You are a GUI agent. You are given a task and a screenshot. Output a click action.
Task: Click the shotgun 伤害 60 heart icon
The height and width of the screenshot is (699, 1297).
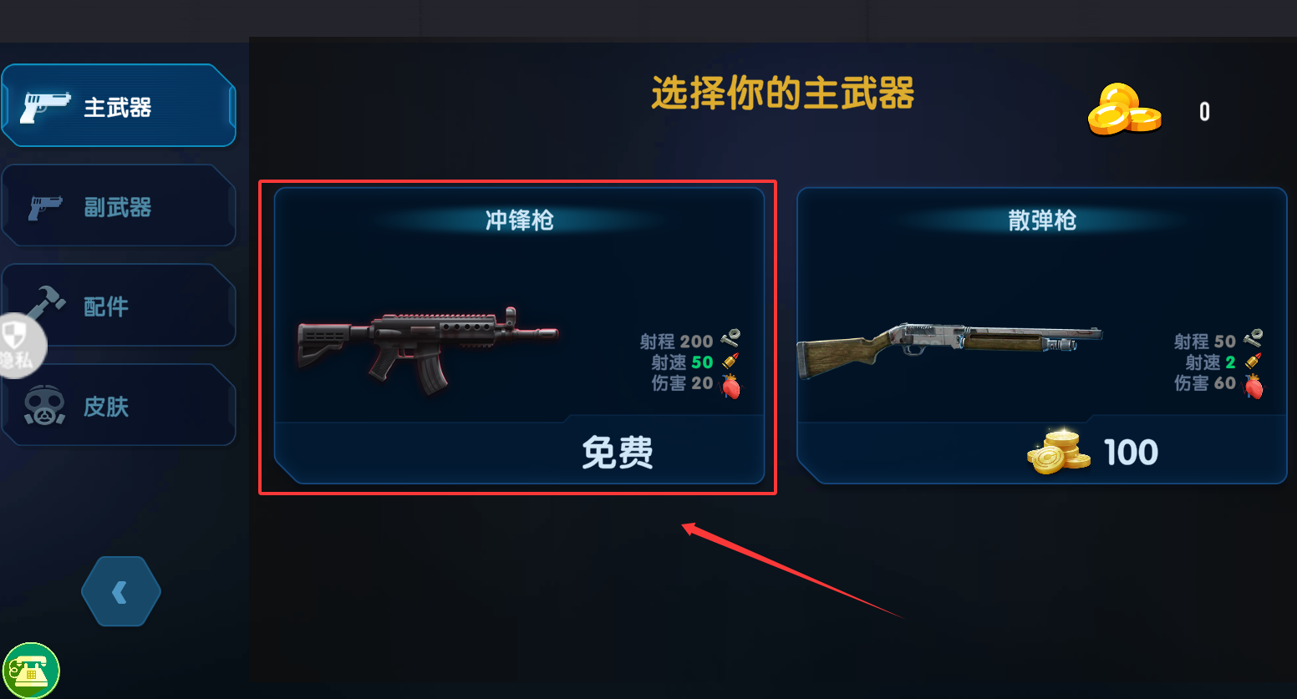point(1254,386)
